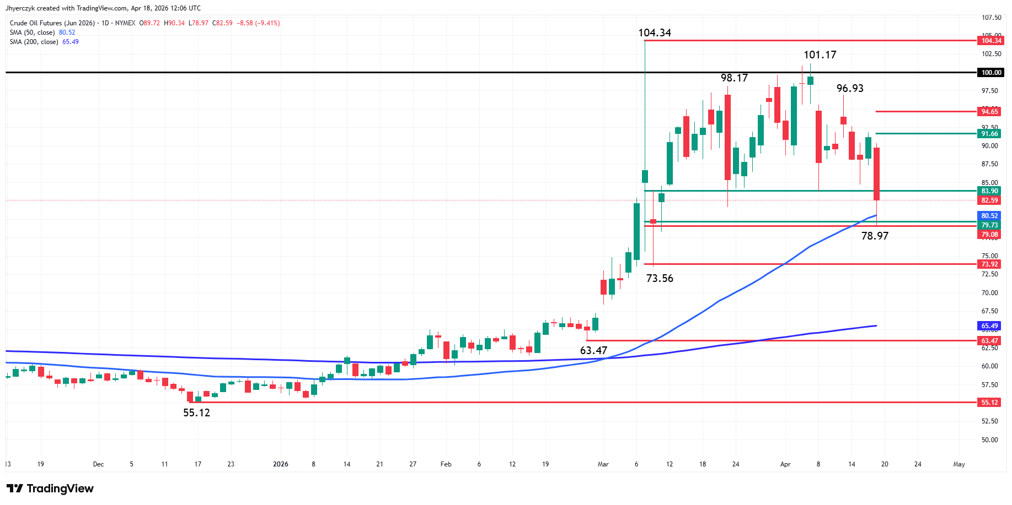The height and width of the screenshot is (505, 1012).
Task: Click the 55.12 red price label on the axis
Action: coord(989,403)
